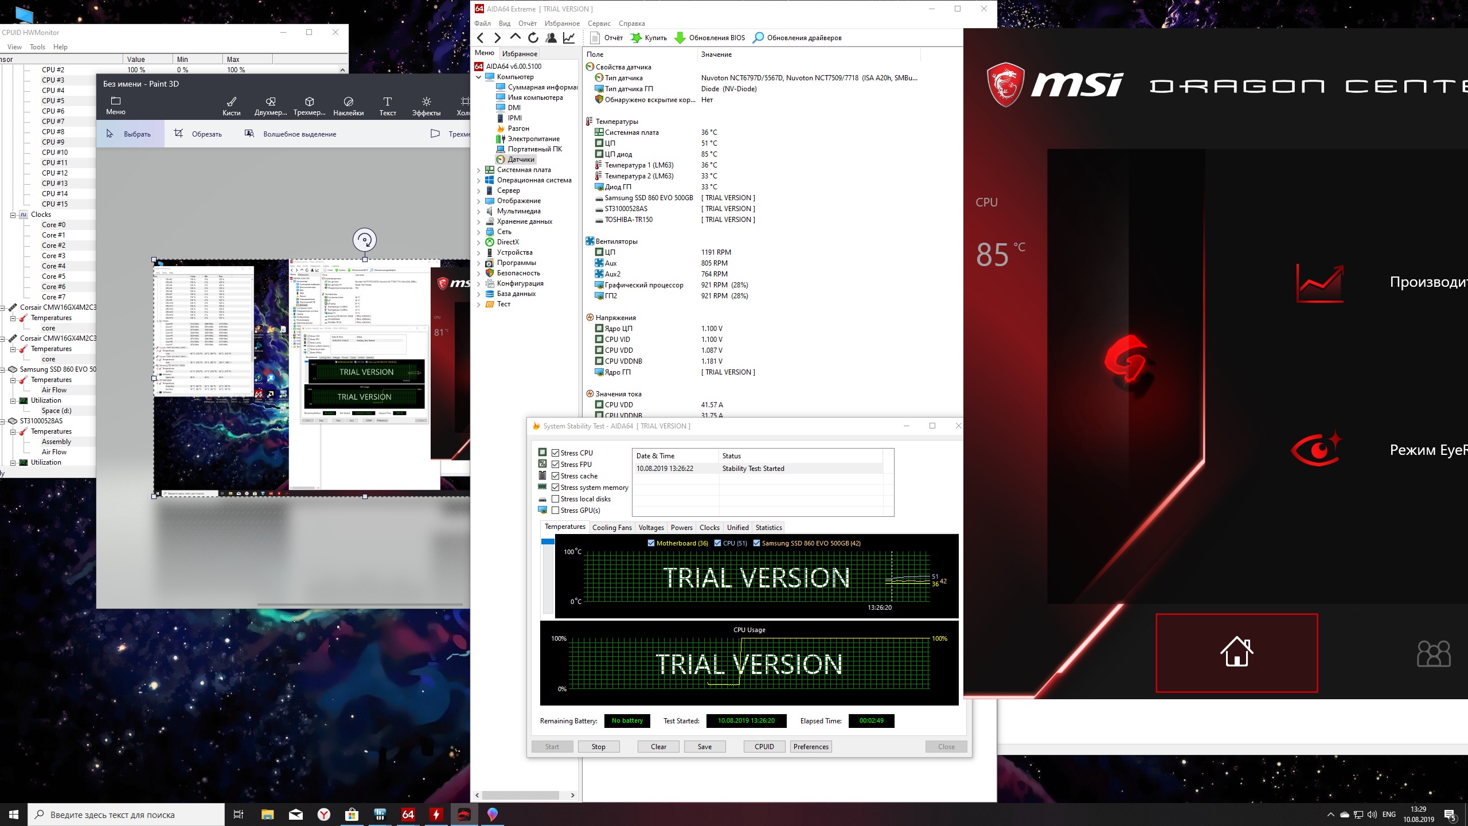Select Датчики in the AIDA64 tree
This screenshot has width=1468, height=826.
point(521,159)
